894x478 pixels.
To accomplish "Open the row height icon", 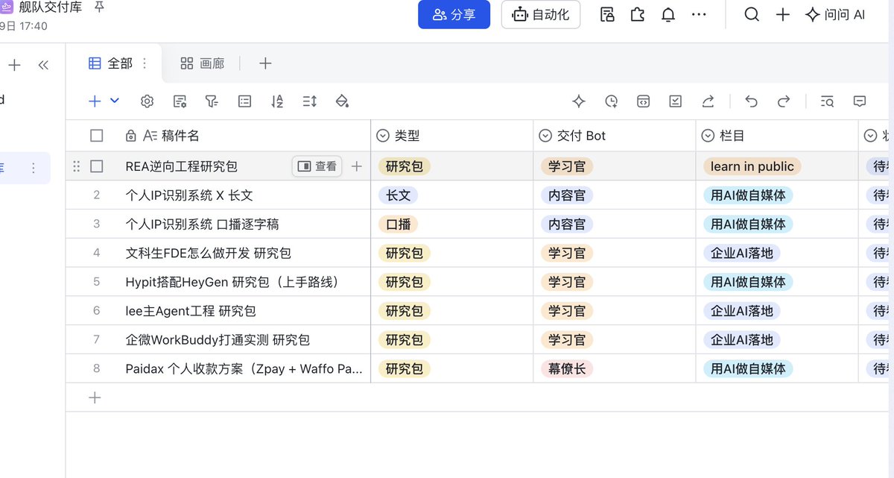I will (x=310, y=101).
